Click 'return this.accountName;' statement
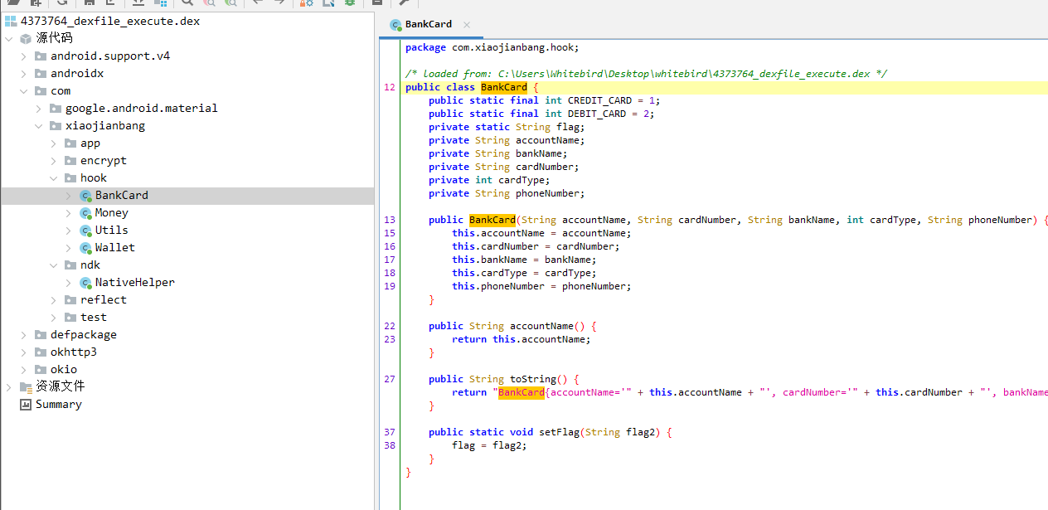Viewport: 1048px width, 510px height. (522, 339)
